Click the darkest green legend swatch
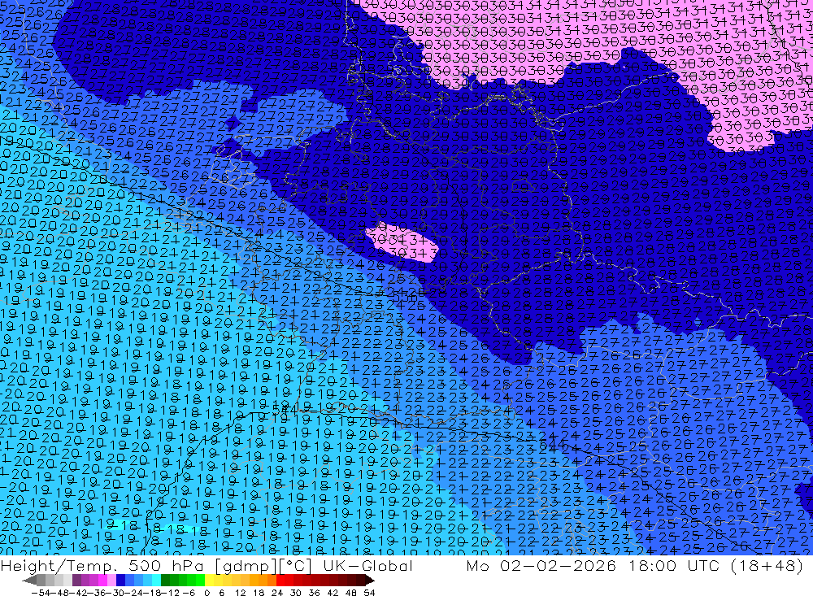Screen dimensions: 813x596 (x=165, y=581)
